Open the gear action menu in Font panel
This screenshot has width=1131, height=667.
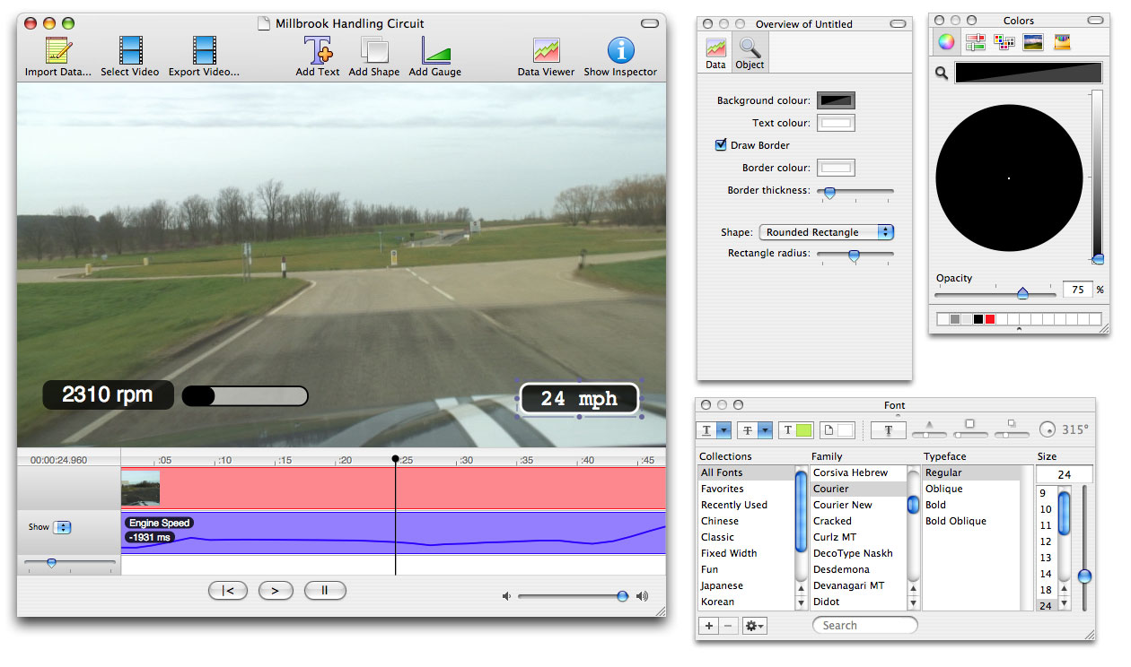755,626
